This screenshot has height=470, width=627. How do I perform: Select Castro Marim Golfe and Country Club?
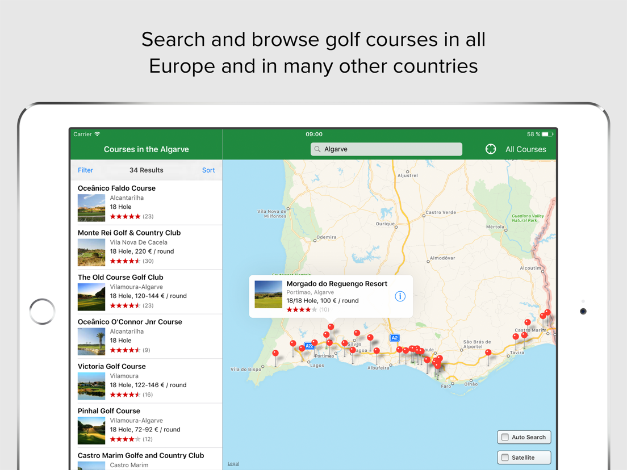tap(147, 459)
